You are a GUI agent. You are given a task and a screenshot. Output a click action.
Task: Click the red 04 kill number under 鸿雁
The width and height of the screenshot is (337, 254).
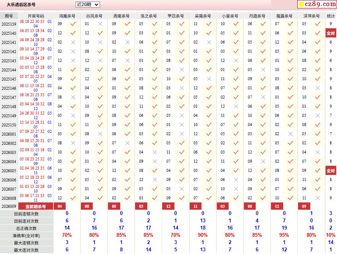coord(60,206)
